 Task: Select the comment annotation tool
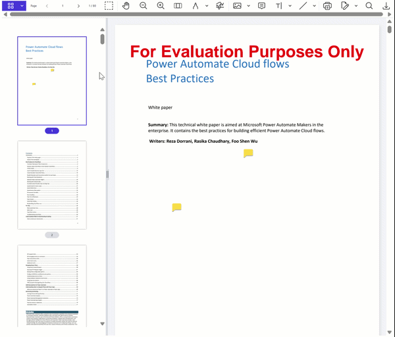pos(261,5)
